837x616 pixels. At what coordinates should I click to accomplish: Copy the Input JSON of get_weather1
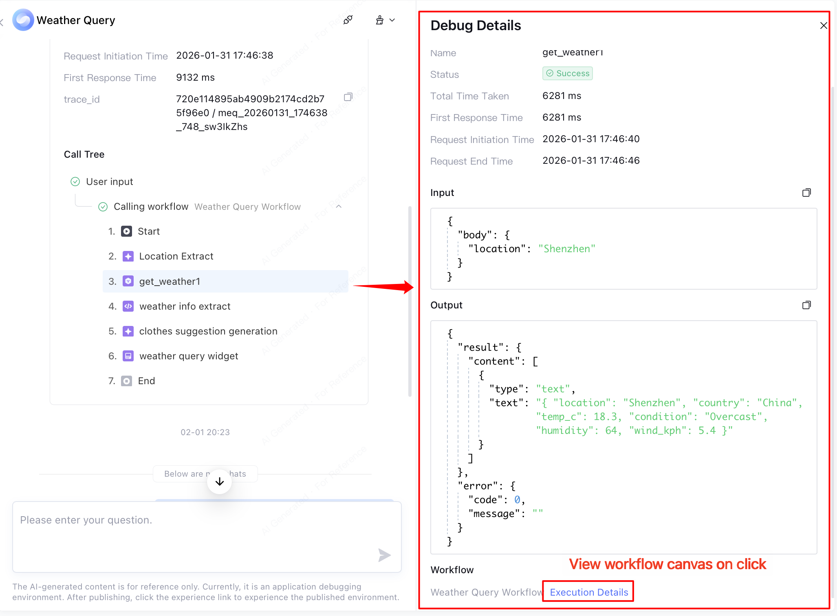pyautogui.click(x=807, y=192)
